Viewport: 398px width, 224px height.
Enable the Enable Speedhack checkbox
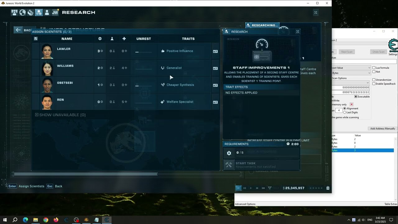click(x=374, y=84)
